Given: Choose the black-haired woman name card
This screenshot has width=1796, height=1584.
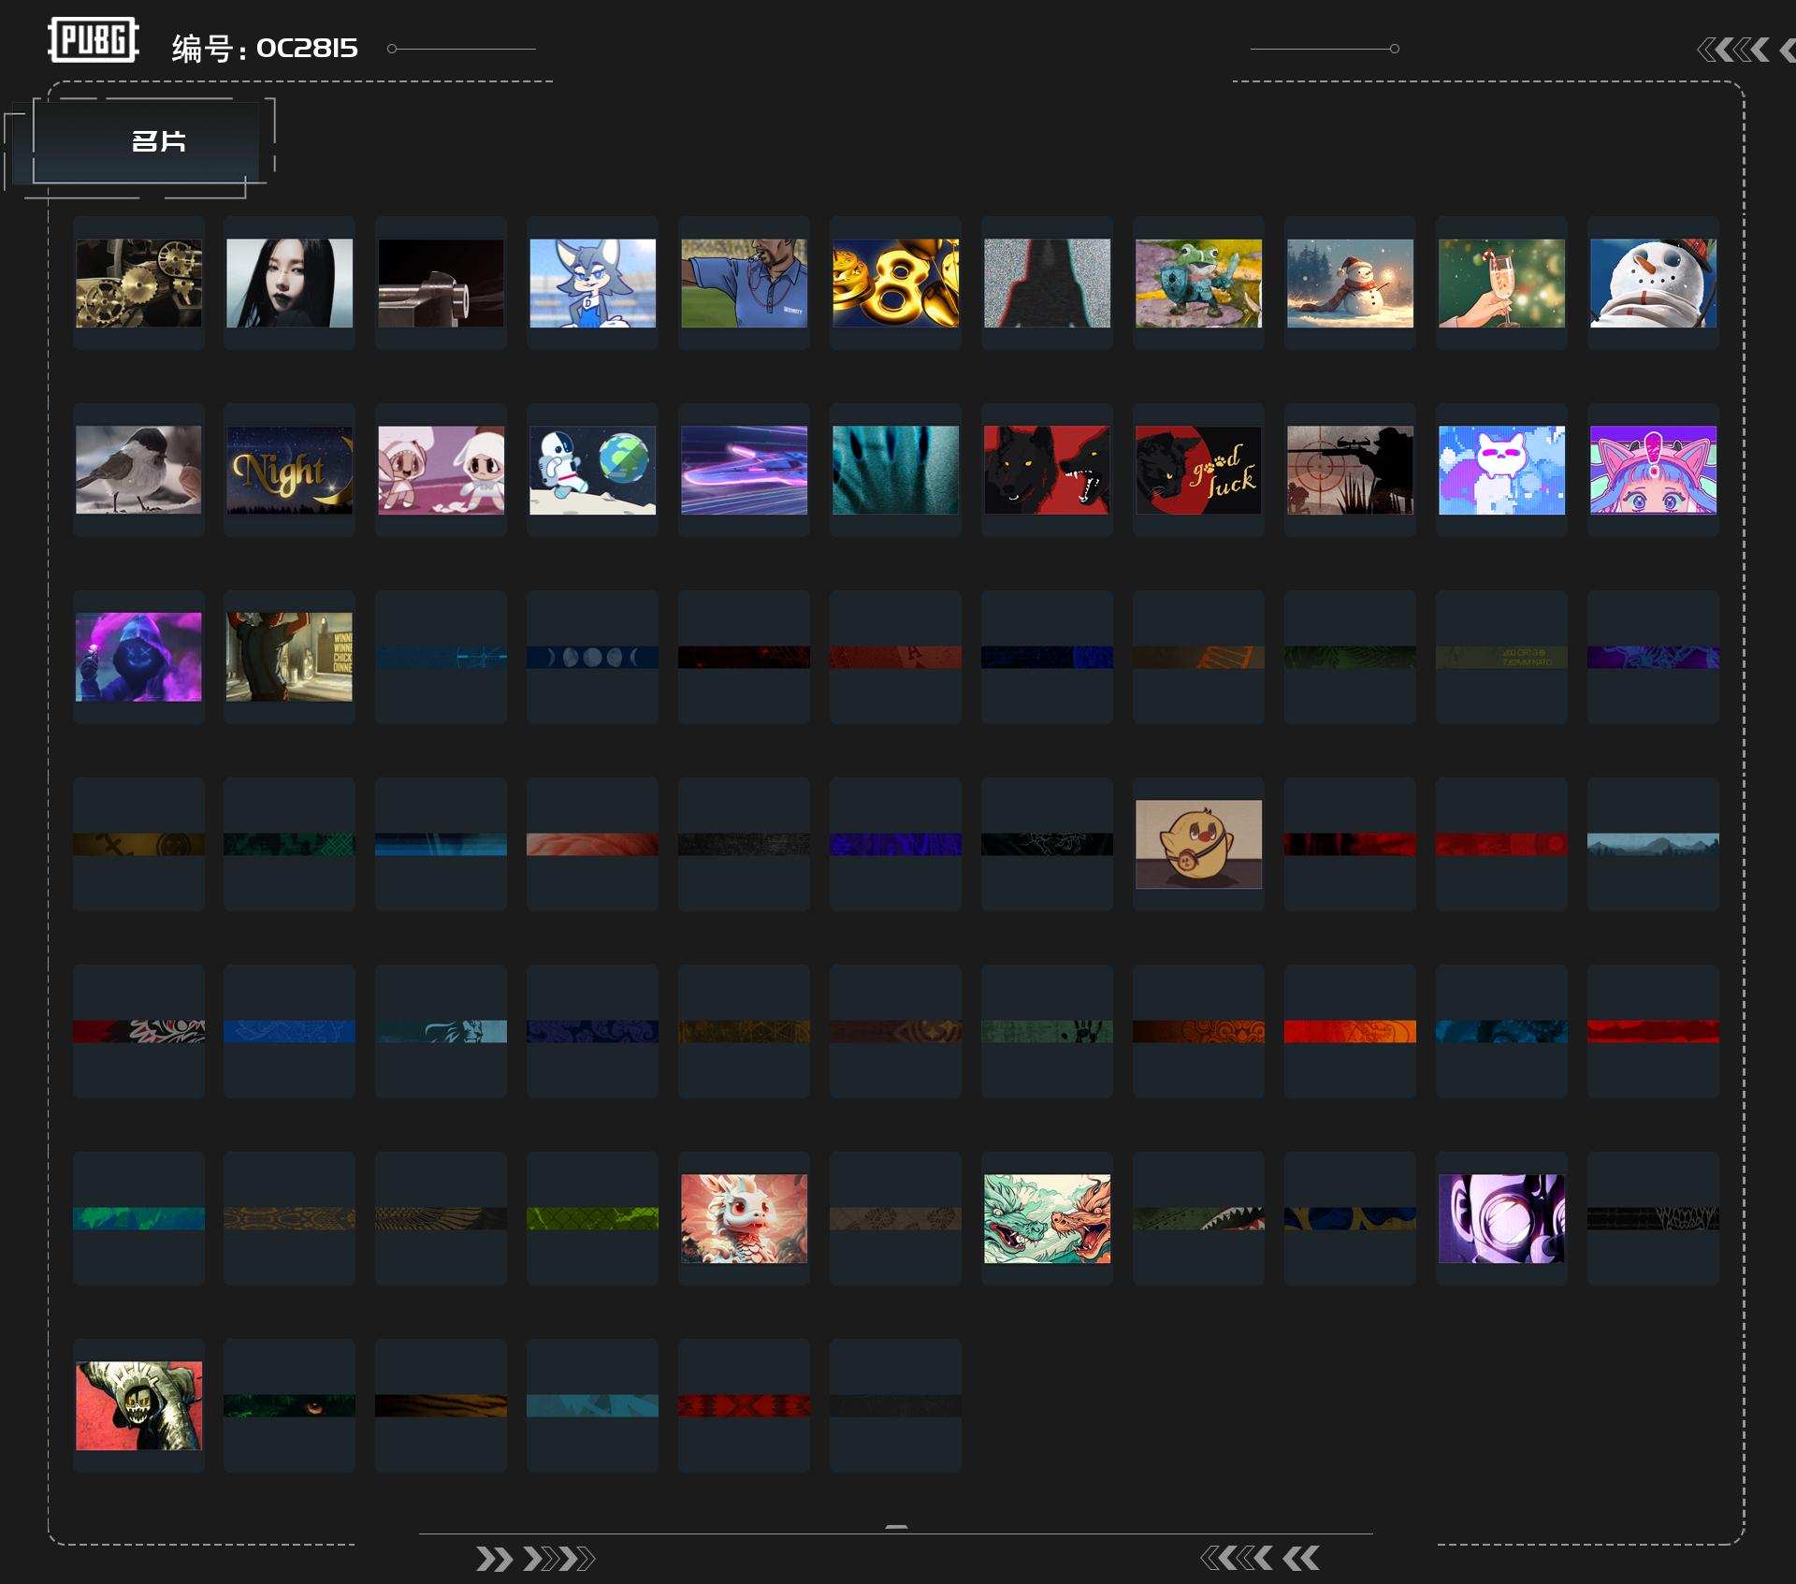Looking at the screenshot, I should pos(289,283).
